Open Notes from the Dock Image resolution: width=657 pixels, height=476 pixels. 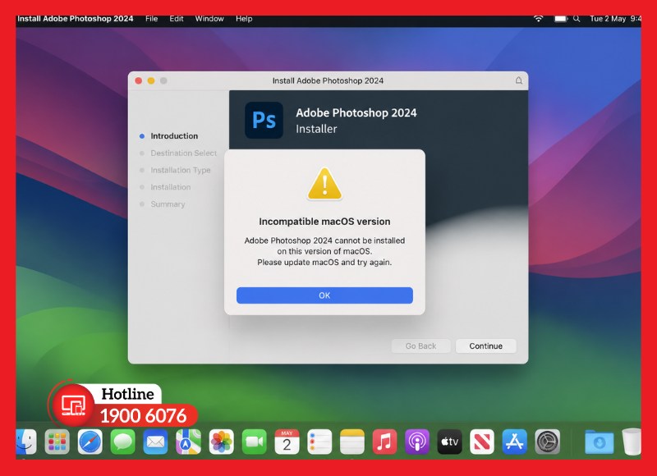pos(352,442)
